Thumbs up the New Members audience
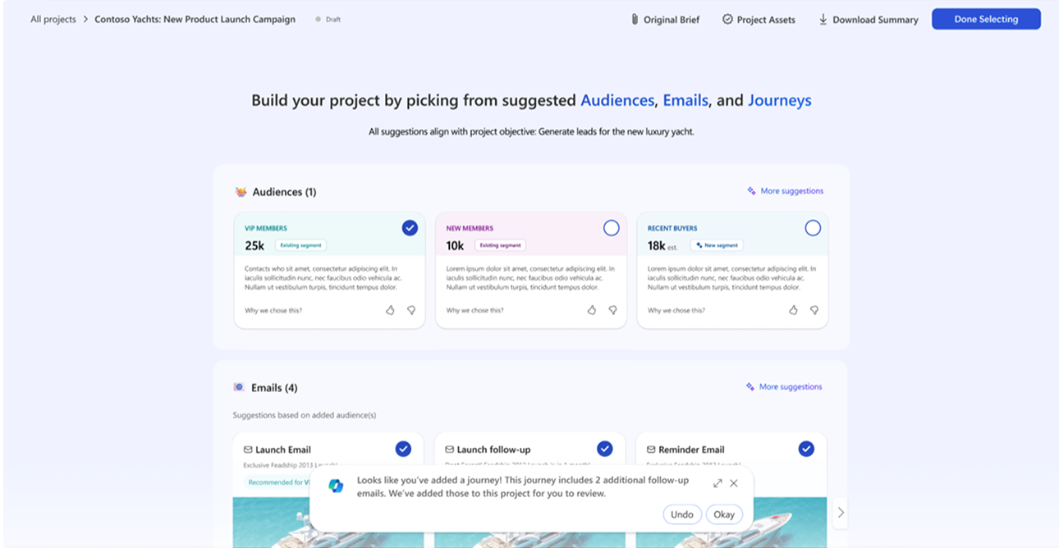This screenshot has width=1059, height=548. point(591,310)
